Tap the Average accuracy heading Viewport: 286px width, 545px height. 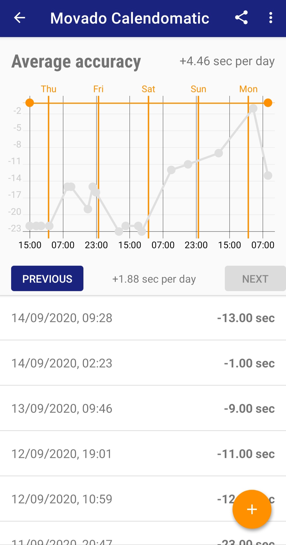[76, 62]
